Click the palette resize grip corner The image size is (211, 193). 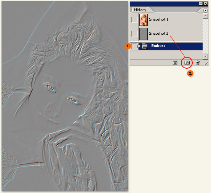click(x=206, y=63)
